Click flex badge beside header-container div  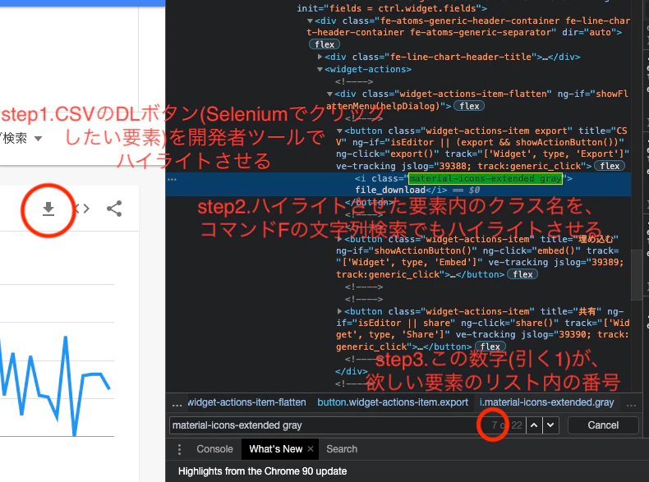tap(324, 44)
